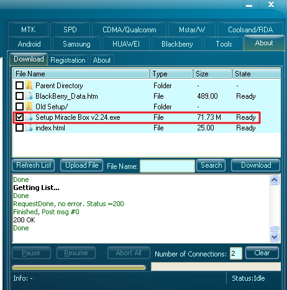Uncheck the Setup Miracle Box v2.24.exe checkbox

pyautogui.click(x=19, y=117)
